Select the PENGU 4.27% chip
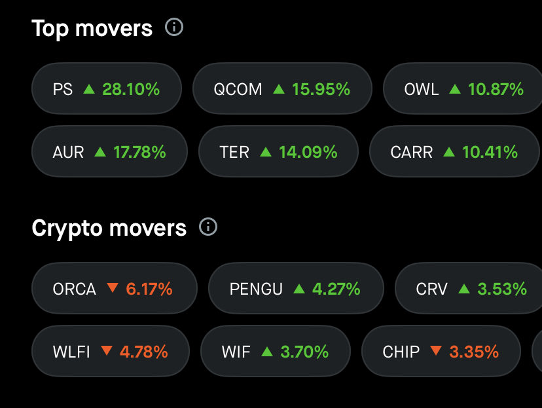The image size is (542, 408). pyautogui.click(x=296, y=288)
